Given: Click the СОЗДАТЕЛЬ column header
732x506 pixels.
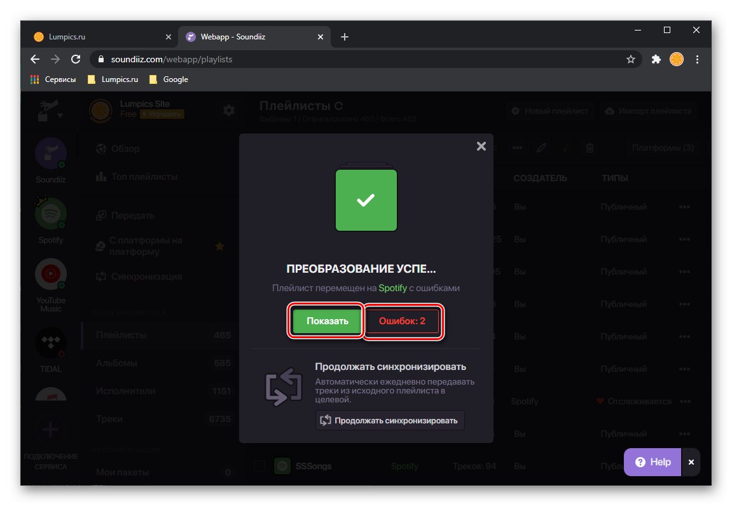Looking at the screenshot, I should click(540, 178).
